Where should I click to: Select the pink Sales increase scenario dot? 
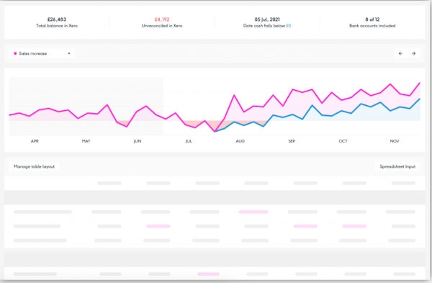pos(15,53)
